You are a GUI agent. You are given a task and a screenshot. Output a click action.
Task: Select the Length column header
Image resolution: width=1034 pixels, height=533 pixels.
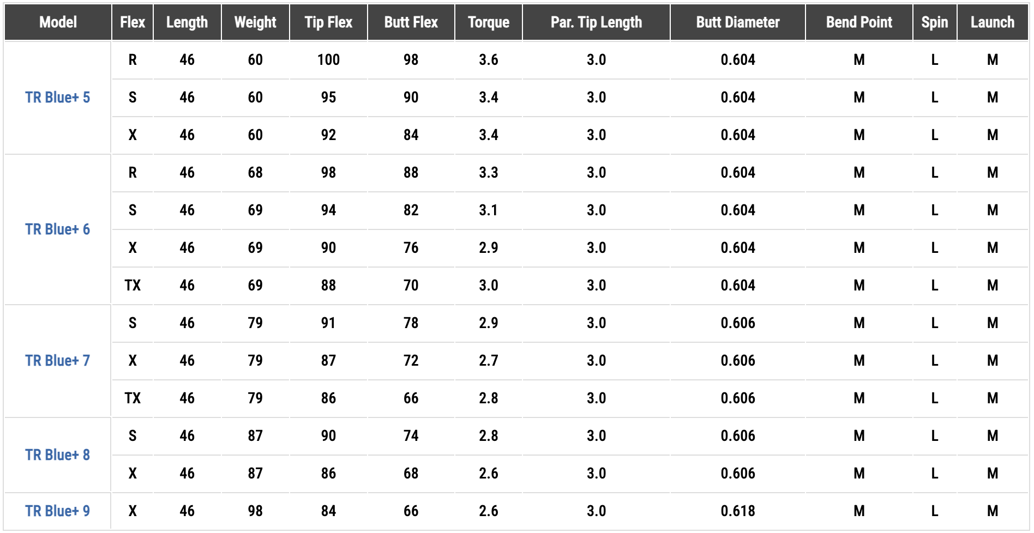pyautogui.click(x=187, y=22)
